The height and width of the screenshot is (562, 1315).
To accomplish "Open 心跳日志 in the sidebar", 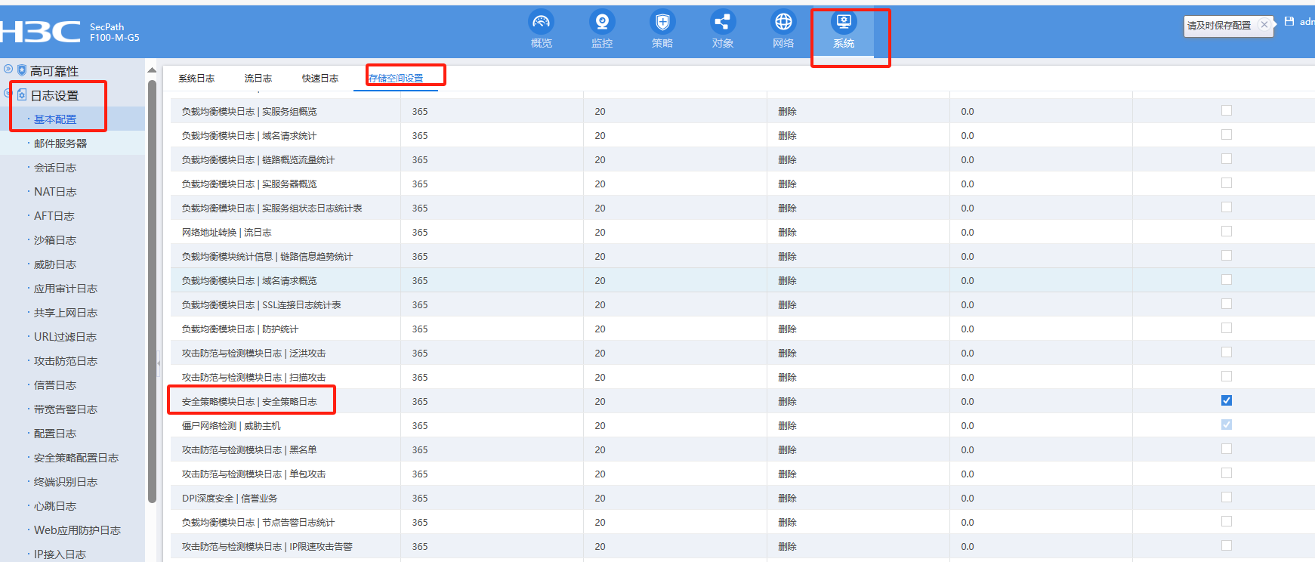I will click(55, 506).
